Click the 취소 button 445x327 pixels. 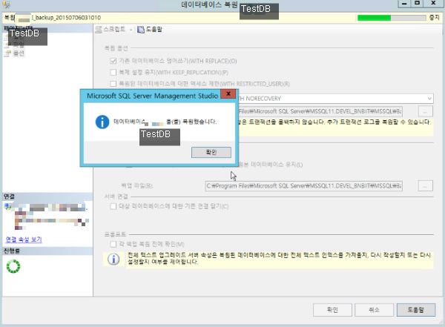tap(374, 310)
